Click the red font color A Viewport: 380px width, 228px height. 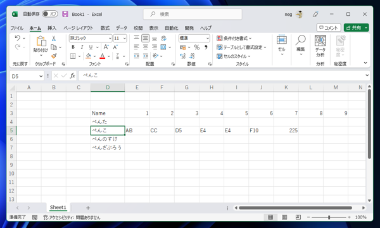pyautogui.click(x=103, y=56)
